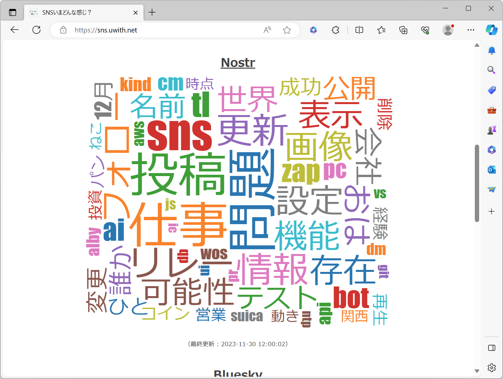Open the profile account menu
Viewport: 503px width, 379px height.
[x=448, y=30]
